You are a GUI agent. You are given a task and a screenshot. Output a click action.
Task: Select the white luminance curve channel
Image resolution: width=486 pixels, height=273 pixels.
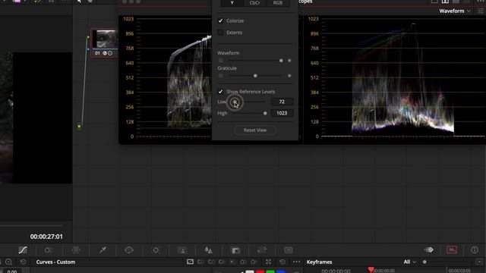point(250,271)
